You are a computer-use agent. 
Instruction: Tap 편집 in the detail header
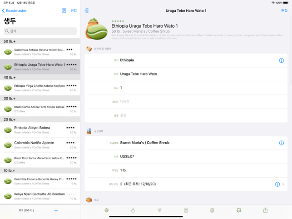[284, 10]
